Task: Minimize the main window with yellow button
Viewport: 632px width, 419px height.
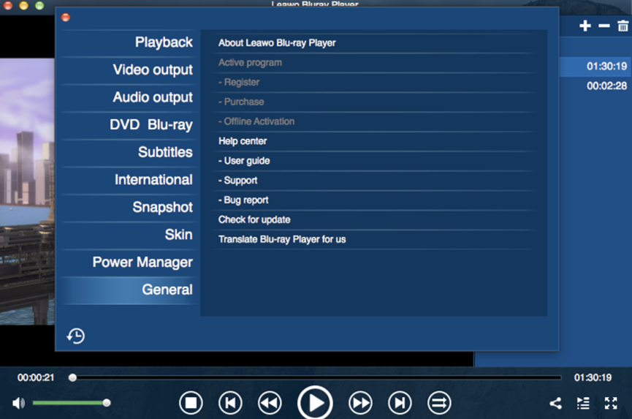Action: (x=24, y=5)
